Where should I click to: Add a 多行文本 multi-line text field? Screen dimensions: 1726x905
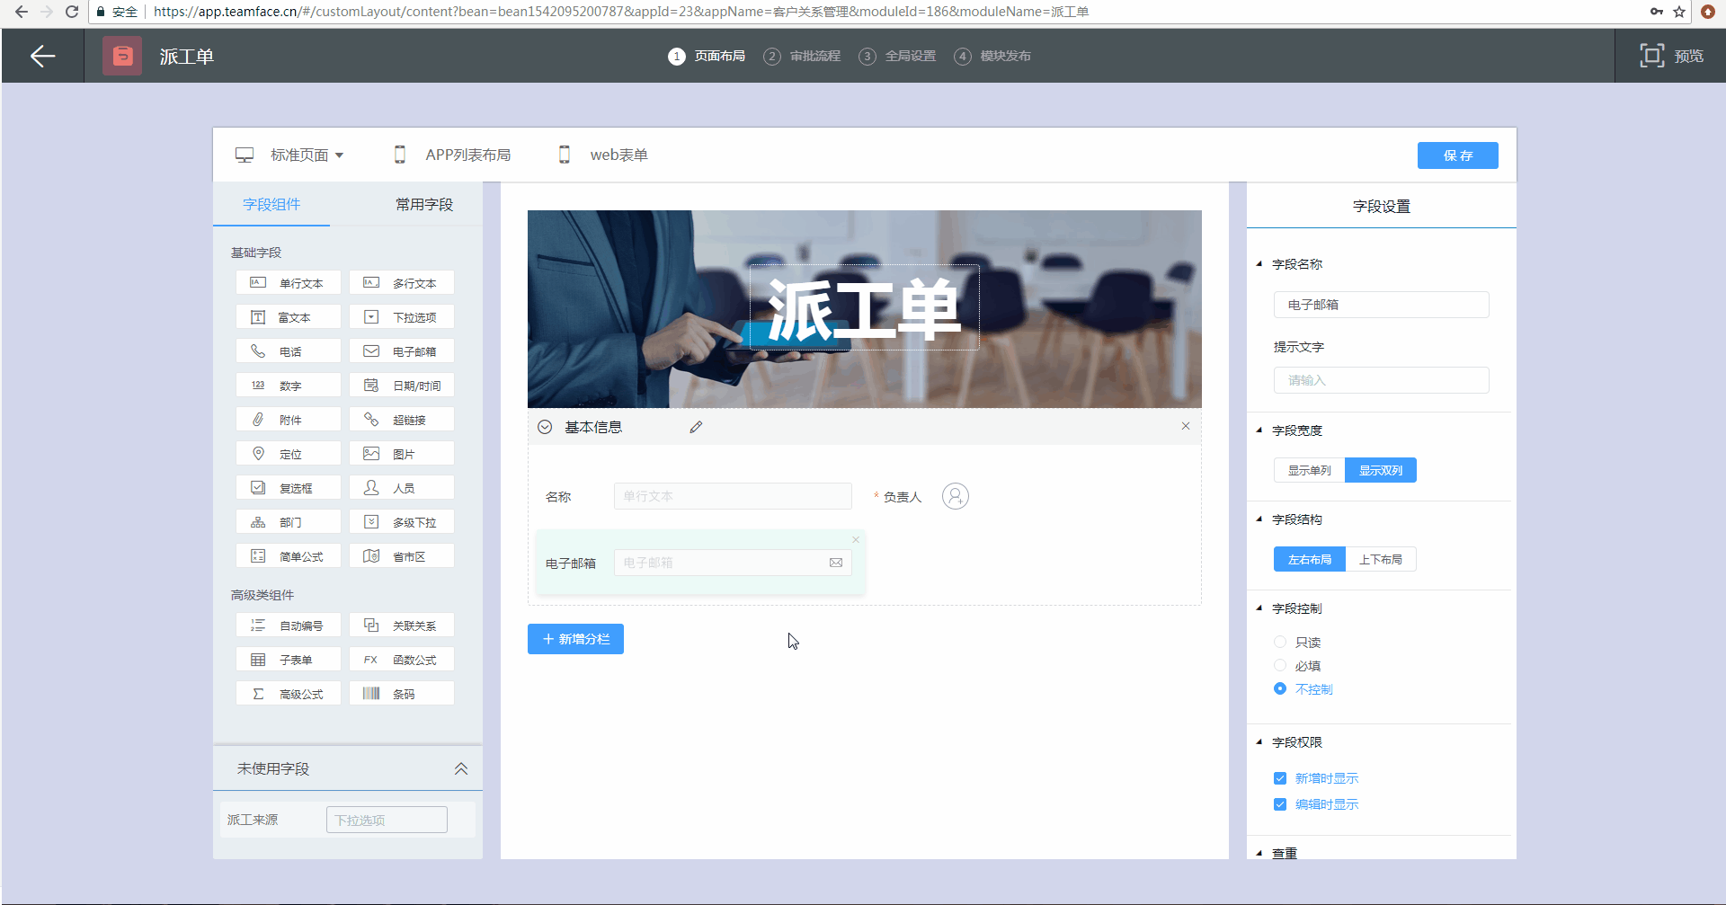point(402,282)
